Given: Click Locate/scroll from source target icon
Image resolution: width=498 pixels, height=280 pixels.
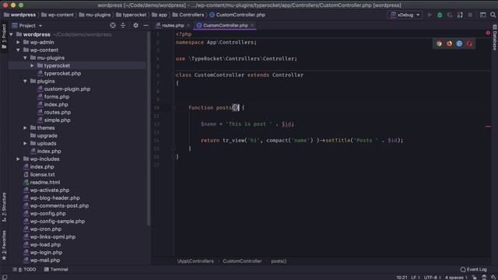Looking at the screenshot, I should pyautogui.click(x=113, y=26).
